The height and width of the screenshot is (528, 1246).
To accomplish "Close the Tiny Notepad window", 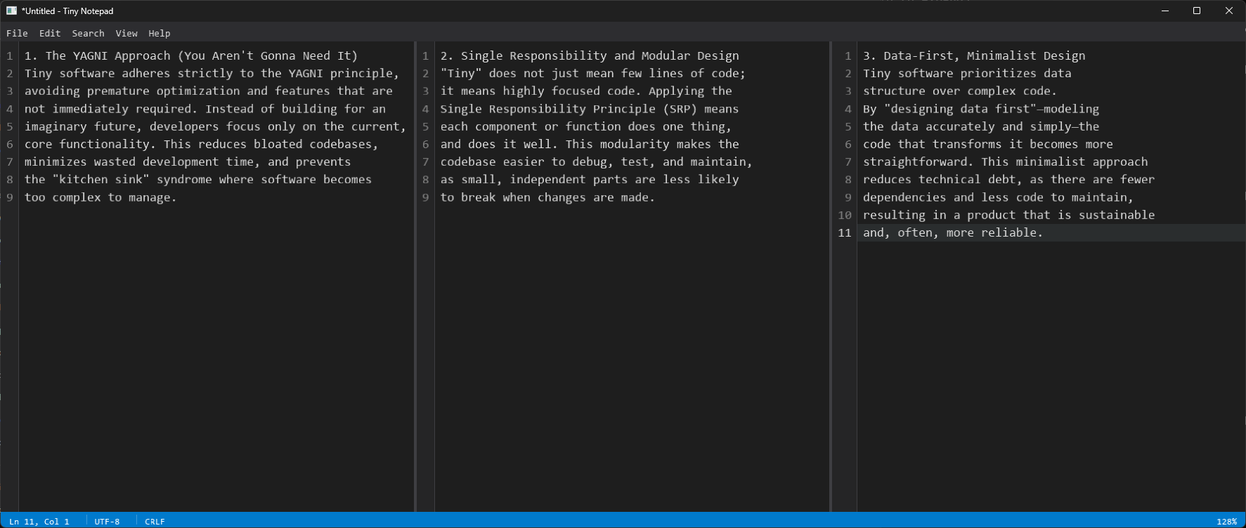I will pos(1229,11).
